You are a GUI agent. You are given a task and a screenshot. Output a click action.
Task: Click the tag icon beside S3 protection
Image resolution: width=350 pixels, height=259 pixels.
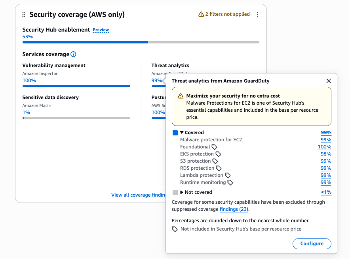click(x=215, y=161)
